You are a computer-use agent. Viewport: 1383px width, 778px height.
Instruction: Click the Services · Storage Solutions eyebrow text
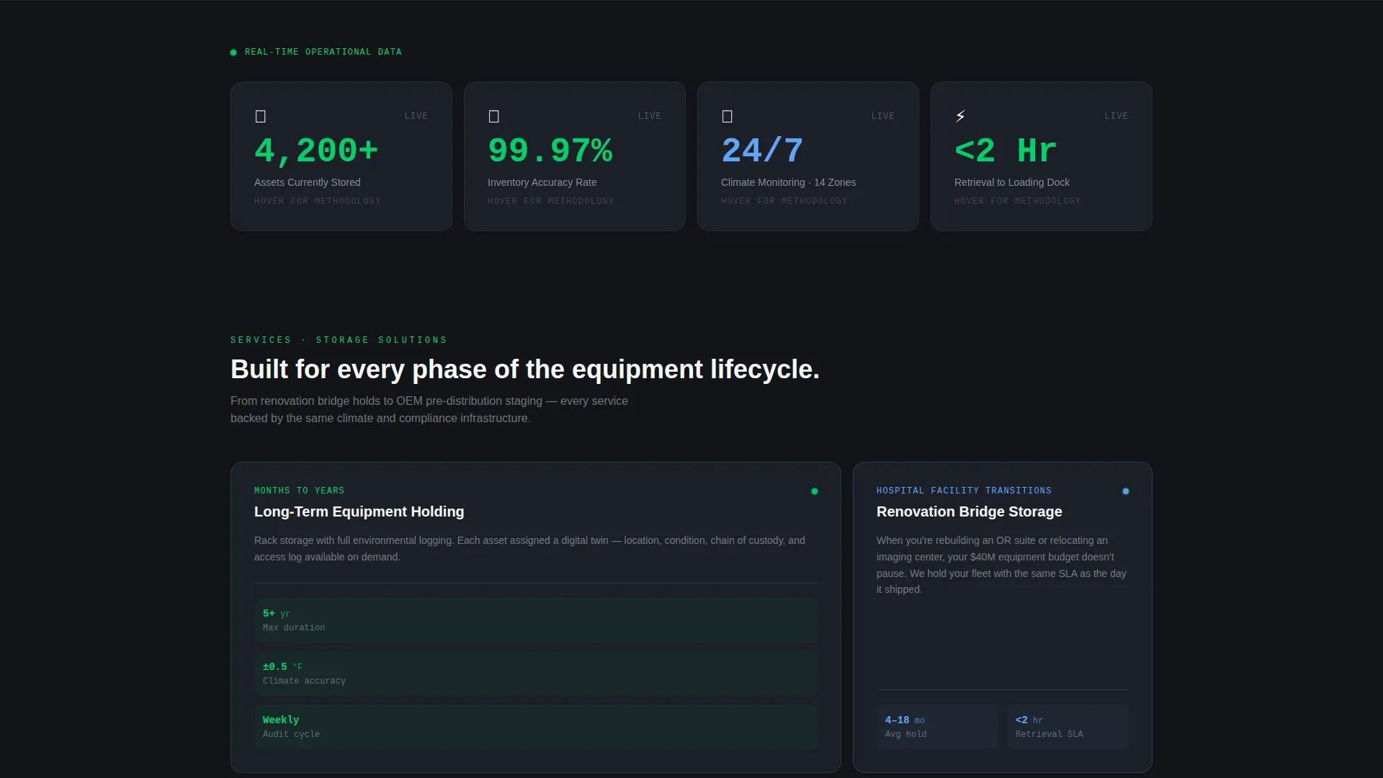[x=339, y=340]
